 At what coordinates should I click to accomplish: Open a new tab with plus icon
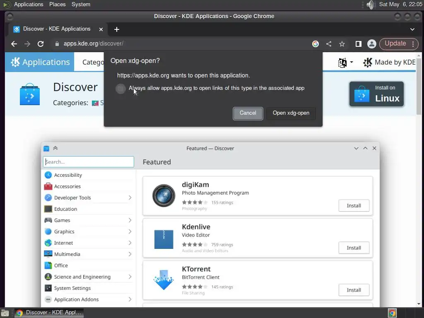pos(117,29)
